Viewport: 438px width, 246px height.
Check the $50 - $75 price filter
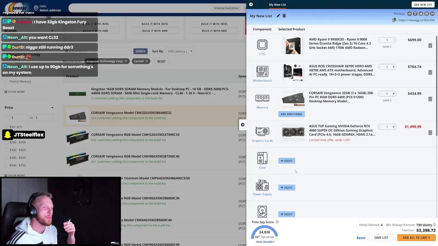point(6,127)
